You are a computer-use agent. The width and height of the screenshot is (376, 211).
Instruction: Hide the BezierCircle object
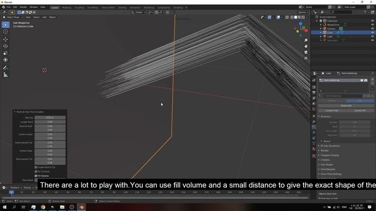tap(372, 25)
